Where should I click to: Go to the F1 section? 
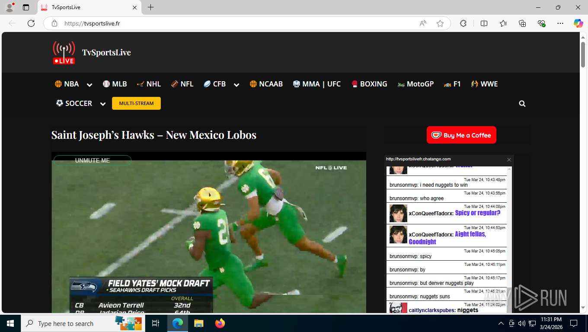[452, 84]
